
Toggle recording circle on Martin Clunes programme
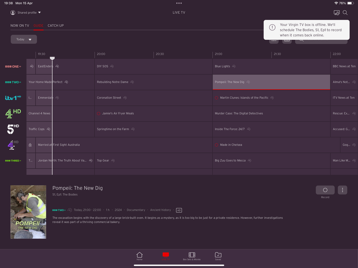tap(216, 98)
